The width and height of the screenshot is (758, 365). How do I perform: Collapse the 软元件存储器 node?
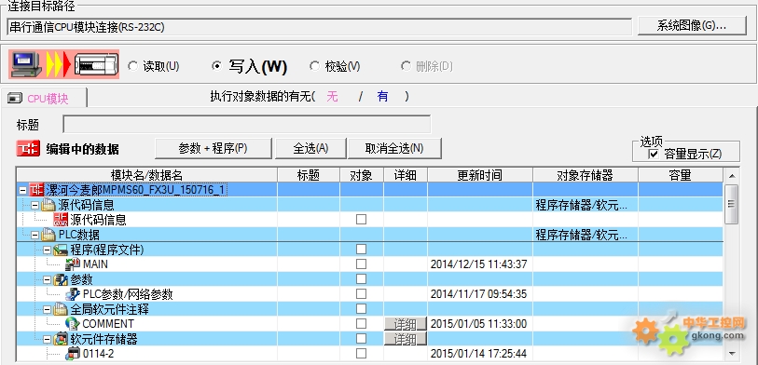47,339
